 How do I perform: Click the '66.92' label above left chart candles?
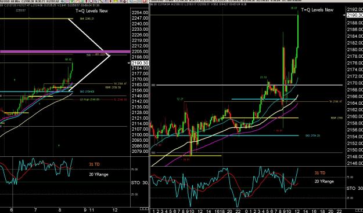click(68, 60)
